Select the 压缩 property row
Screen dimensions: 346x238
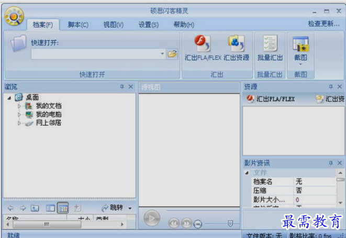point(294,190)
